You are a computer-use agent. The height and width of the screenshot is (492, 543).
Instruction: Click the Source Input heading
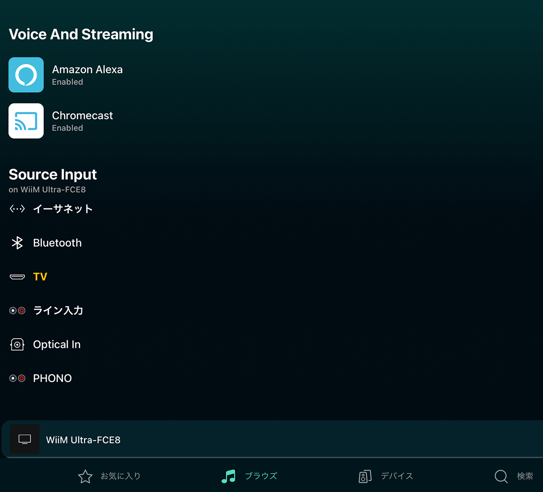tap(53, 175)
